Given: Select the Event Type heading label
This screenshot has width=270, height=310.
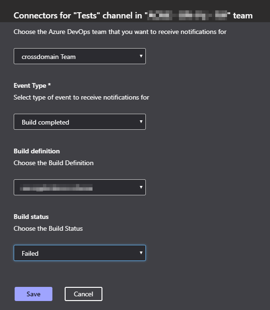Looking at the screenshot, I should [x=30, y=85].
